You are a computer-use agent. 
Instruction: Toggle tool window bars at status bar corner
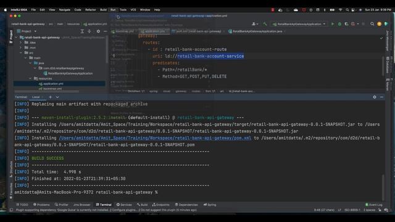11,210
